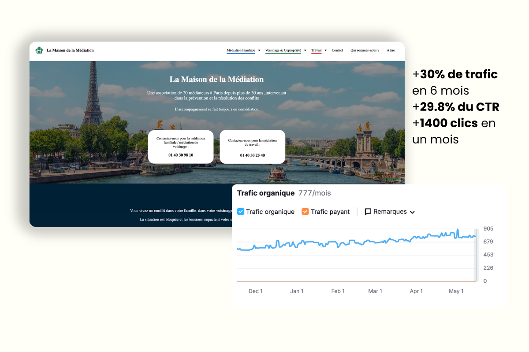
Task: Click the Remarques speech bubble icon
Action: 368,212
